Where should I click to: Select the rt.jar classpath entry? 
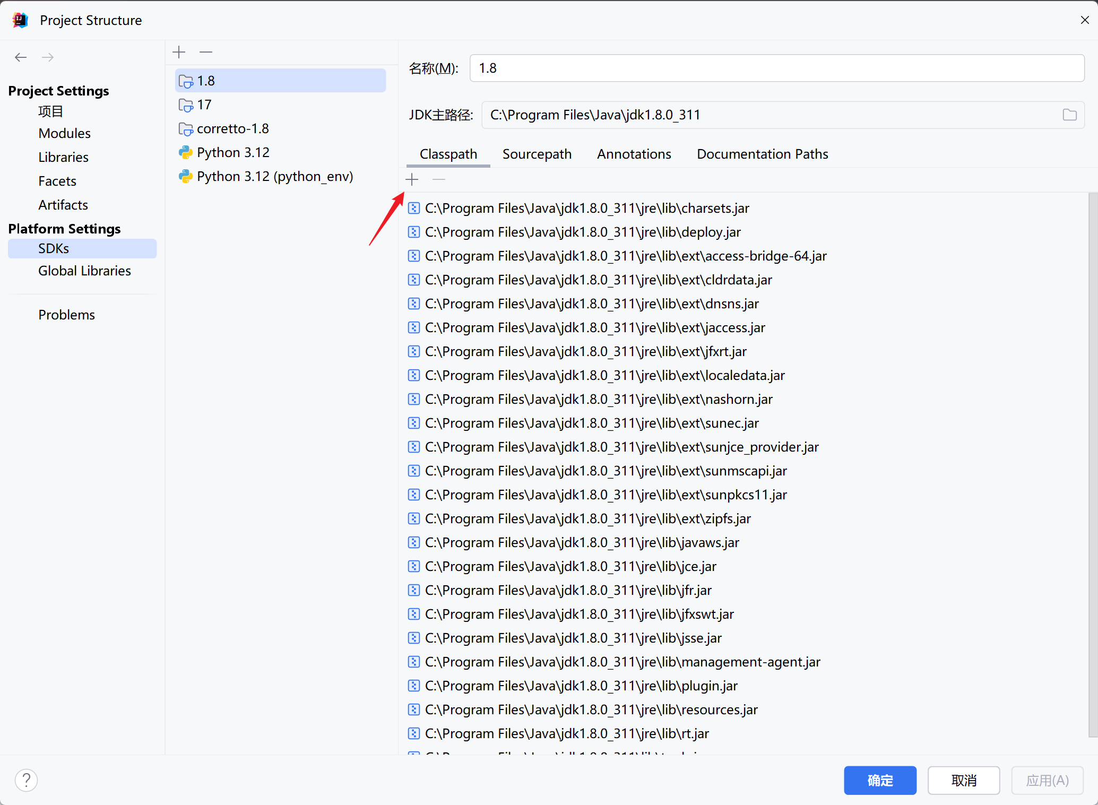tap(566, 733)
